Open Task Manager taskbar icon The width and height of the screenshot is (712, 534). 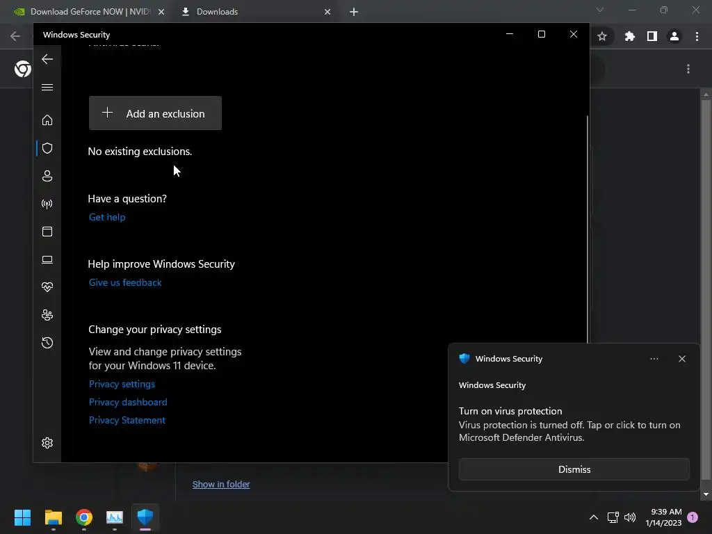[x=115, y=517]
